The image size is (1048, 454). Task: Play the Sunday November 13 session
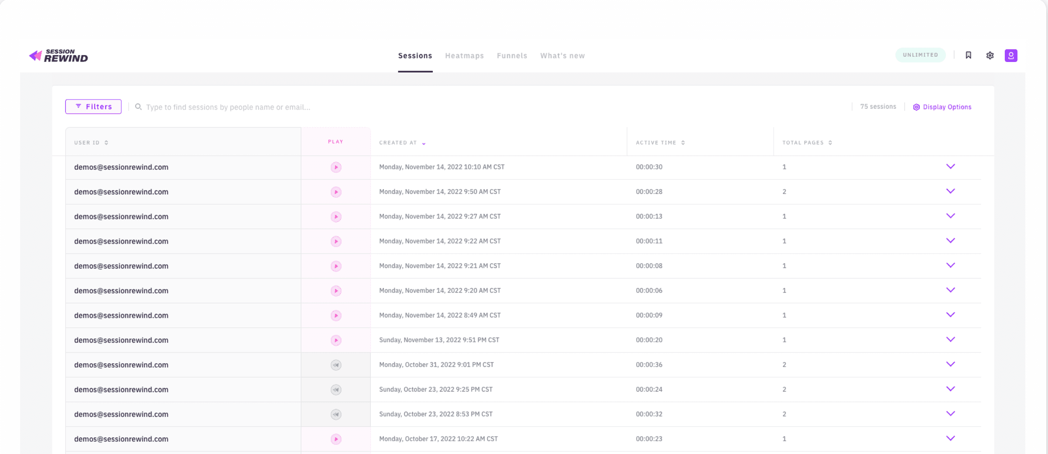[x=336, y=340]
